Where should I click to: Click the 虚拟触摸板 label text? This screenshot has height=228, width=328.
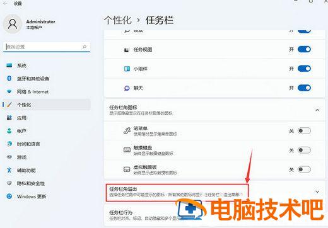[x=145, y=167]
